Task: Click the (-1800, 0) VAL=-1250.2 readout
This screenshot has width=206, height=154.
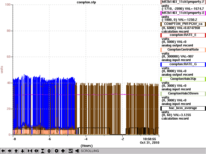Action: click(x=179, y=20)
